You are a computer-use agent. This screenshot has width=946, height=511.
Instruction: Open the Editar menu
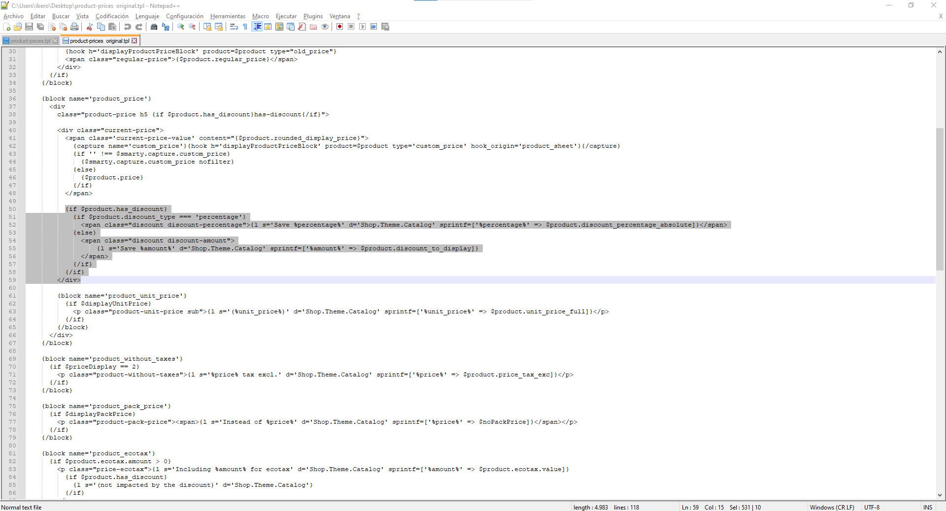click(x=38, y=16)
